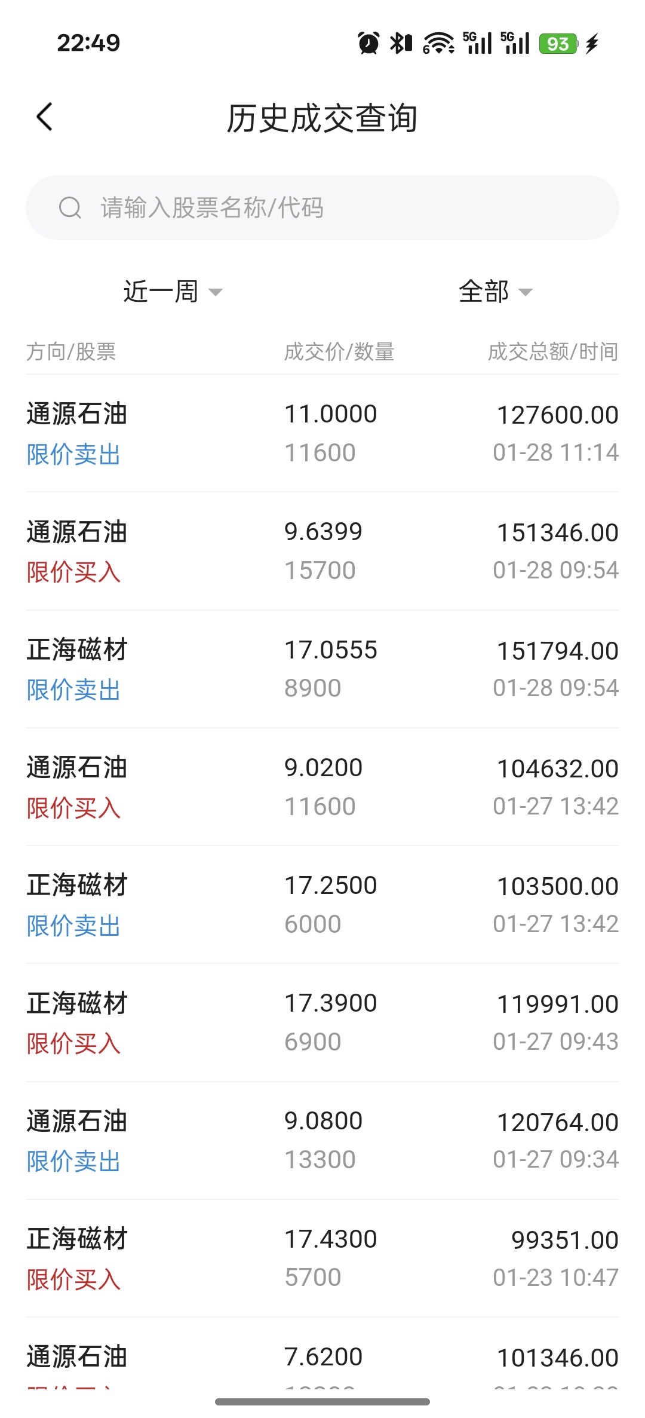Tap the alarm clock status icon

pyautogui.click(x=368, y=43)
